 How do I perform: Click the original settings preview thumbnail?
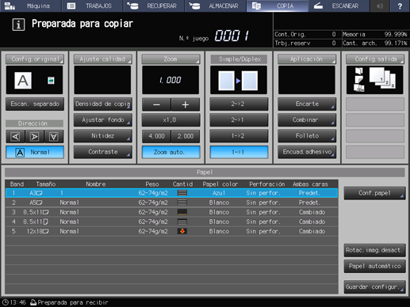pos(34,80)
